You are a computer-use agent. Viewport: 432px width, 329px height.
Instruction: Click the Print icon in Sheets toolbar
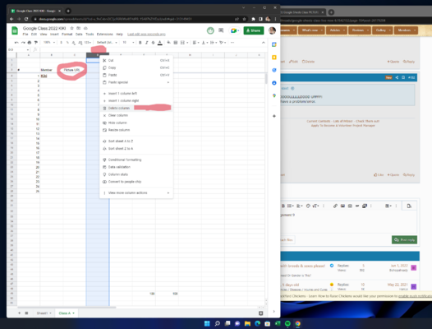30,43
